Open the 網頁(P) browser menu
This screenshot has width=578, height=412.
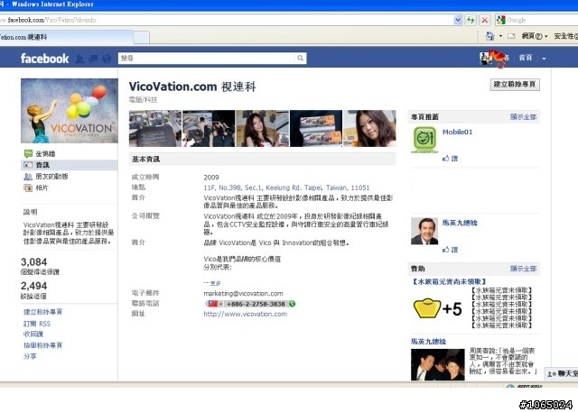click(534, 36)
